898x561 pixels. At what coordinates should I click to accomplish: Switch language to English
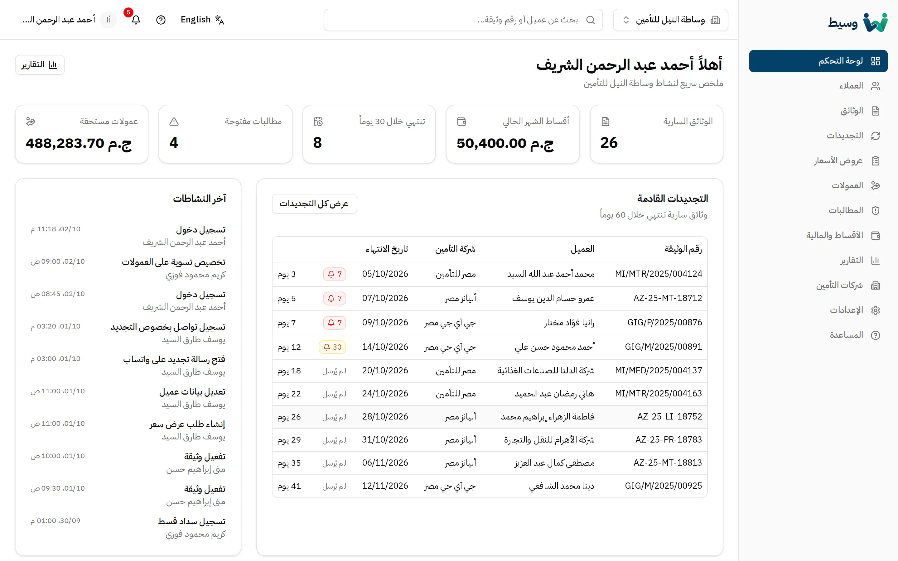202,20
